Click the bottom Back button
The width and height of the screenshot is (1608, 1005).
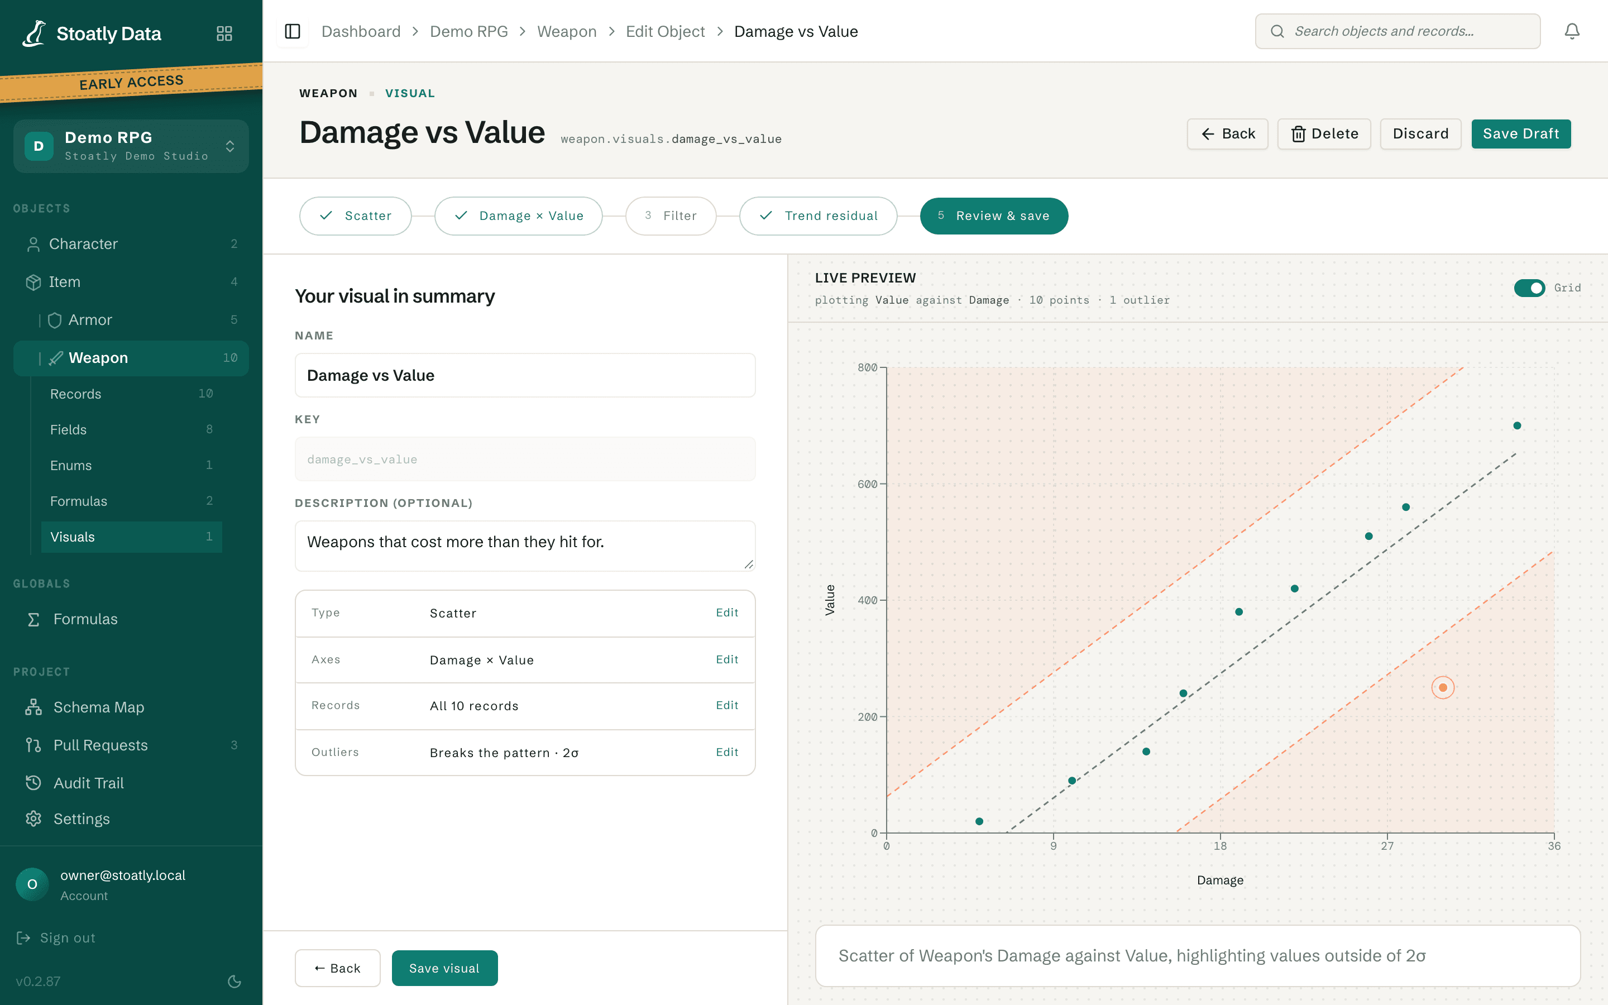pos(338,968)
